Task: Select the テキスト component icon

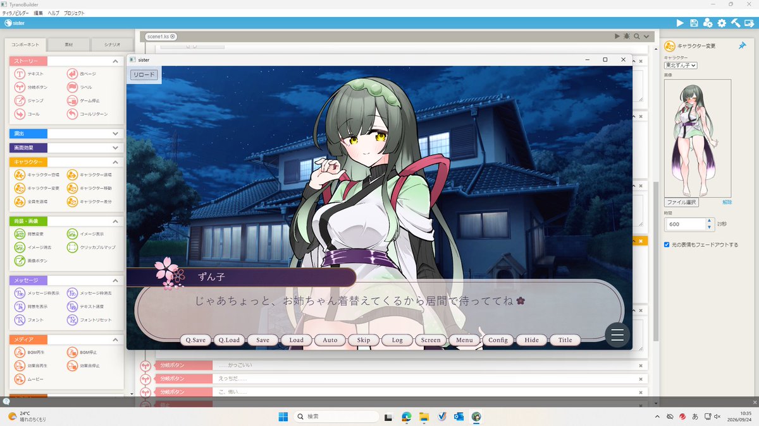Action: click(x=20, y=74)
